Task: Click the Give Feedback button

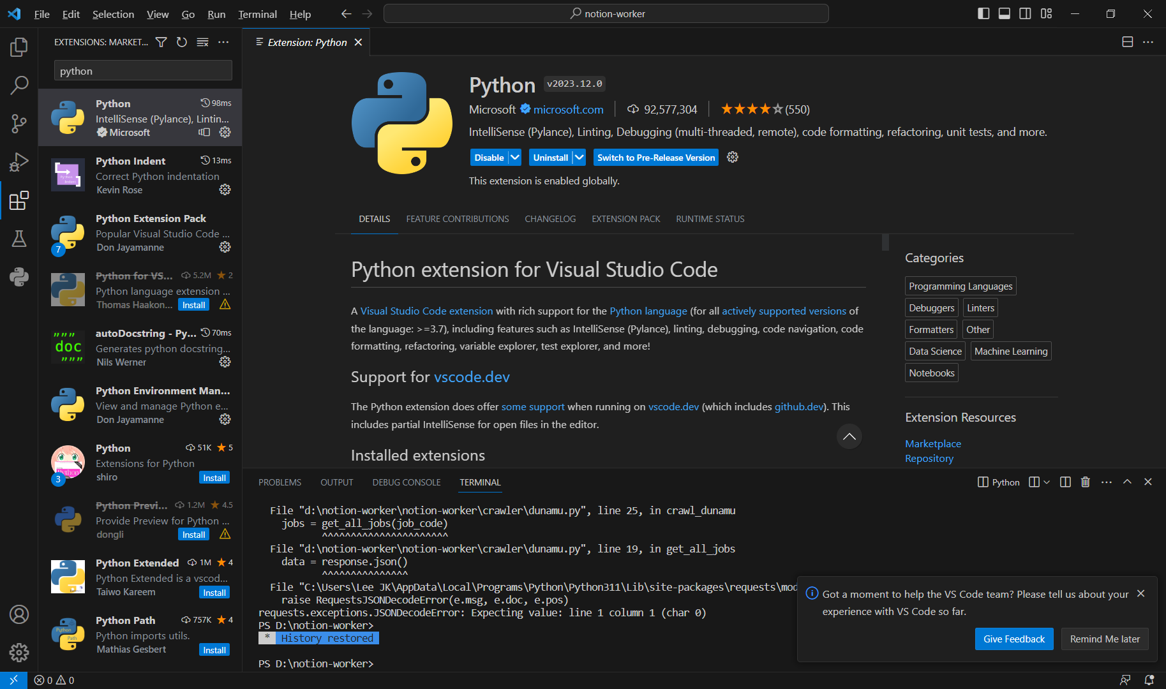Action: [x=1014, y=639]
